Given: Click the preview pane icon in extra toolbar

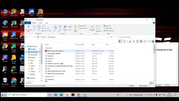Looking at the screenshot, I should [120, 41].
